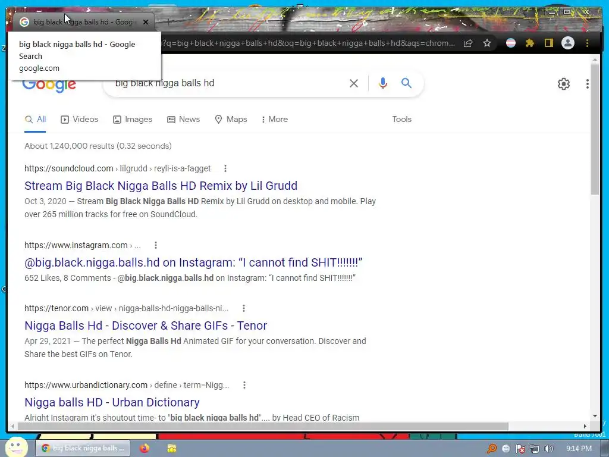
Task: Open options for the instagram.com result
Action: [156, 245]
